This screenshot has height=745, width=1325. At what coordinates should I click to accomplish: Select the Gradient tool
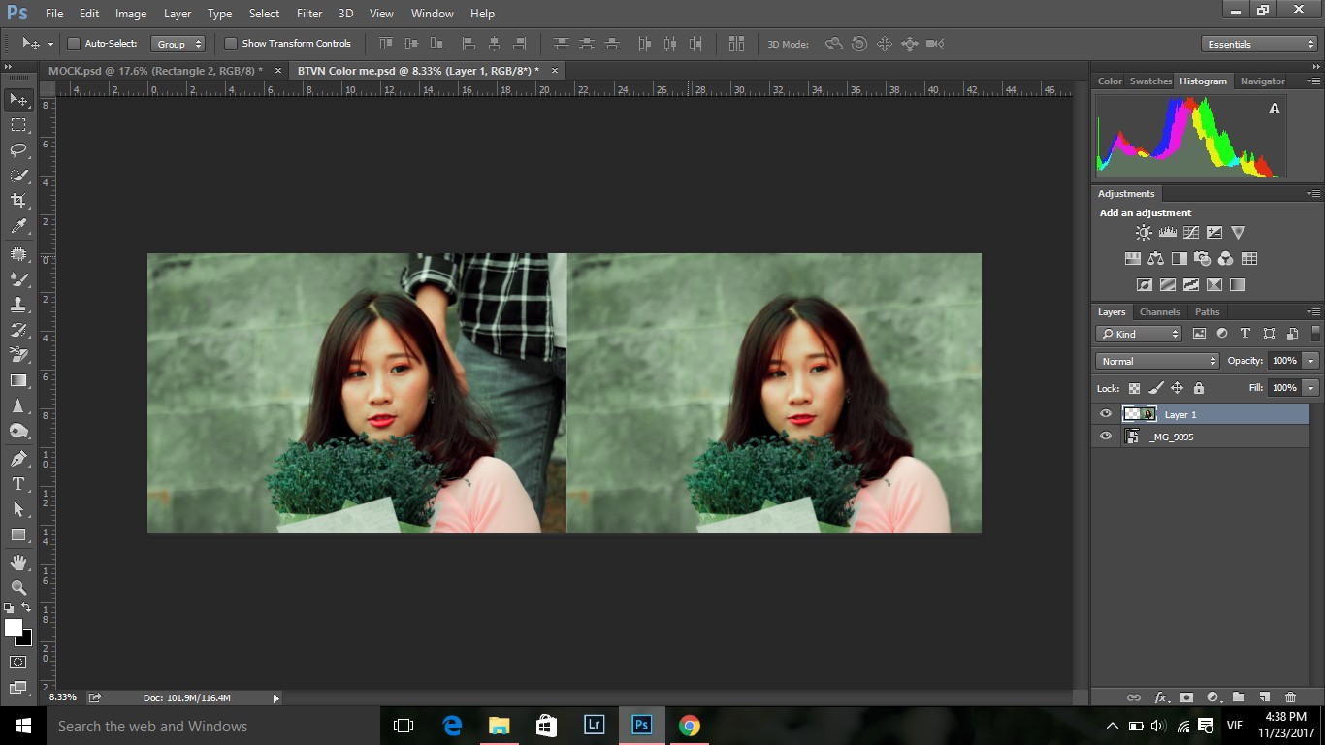point(18,380)
